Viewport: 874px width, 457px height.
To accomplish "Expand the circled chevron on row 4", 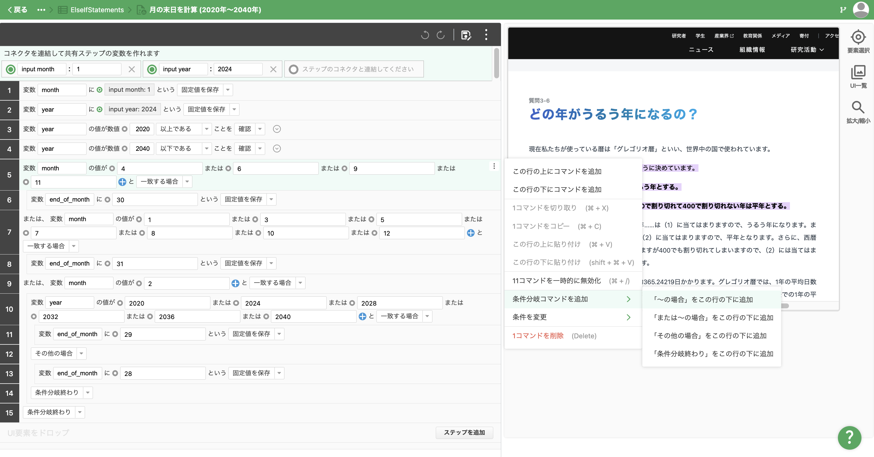I will [x=277, y=149].
